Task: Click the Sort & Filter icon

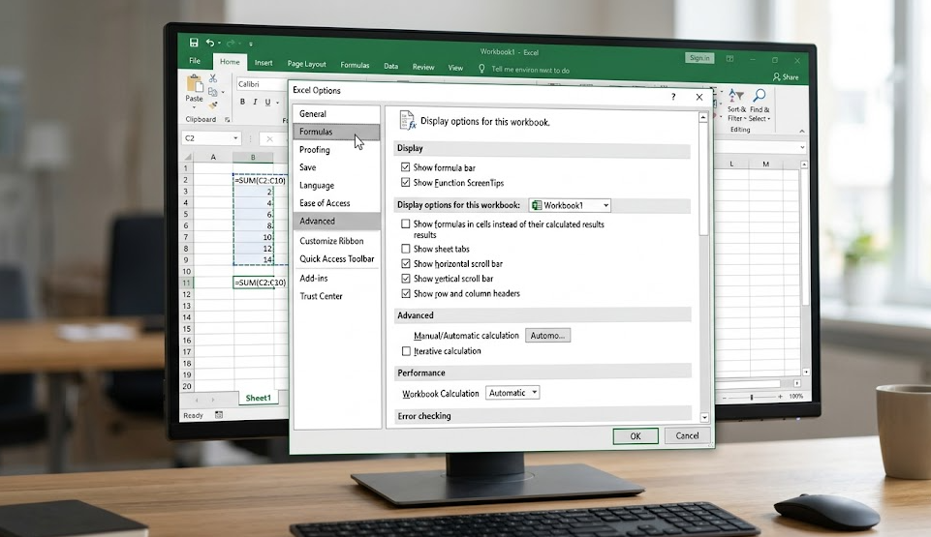Action: [x=736, y=95]
